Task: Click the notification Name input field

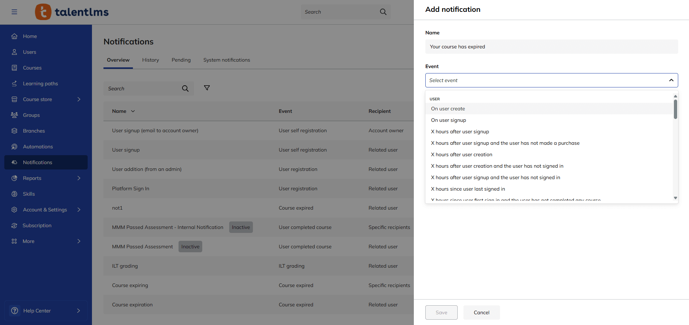Action: pyautogui.click(x=551, y=47)
